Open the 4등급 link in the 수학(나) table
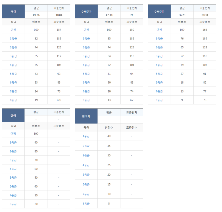222x212 pixels. 159,65
